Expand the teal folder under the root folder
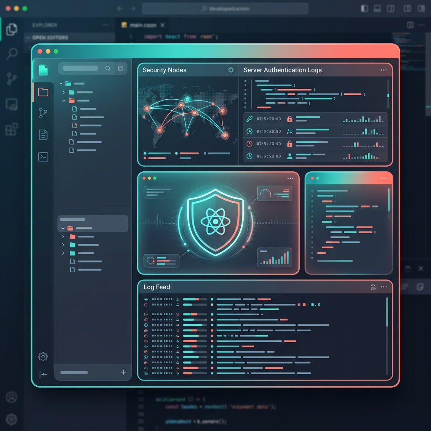 point(64,92)
